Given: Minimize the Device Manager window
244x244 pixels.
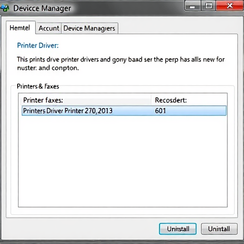Looking at the screenshot, I should tap(193, 6).
